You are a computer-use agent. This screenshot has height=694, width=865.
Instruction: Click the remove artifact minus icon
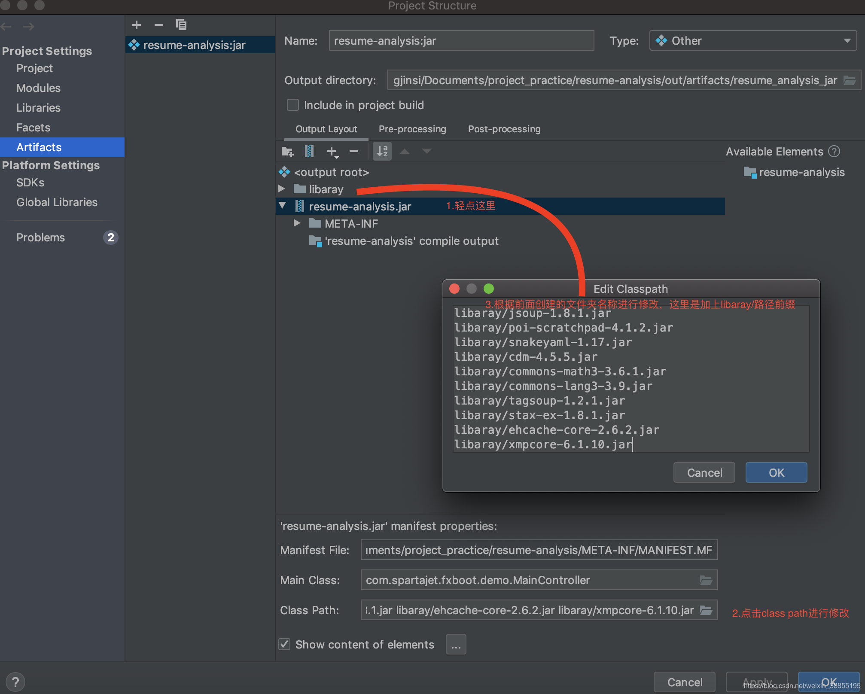point(158,25)
